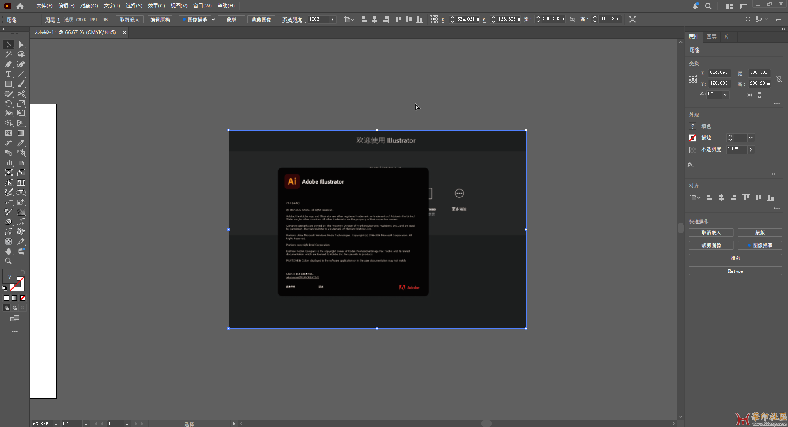Click the Change Screen Mode icon
This screenshot has height=427, width=788.
(15, 318)
